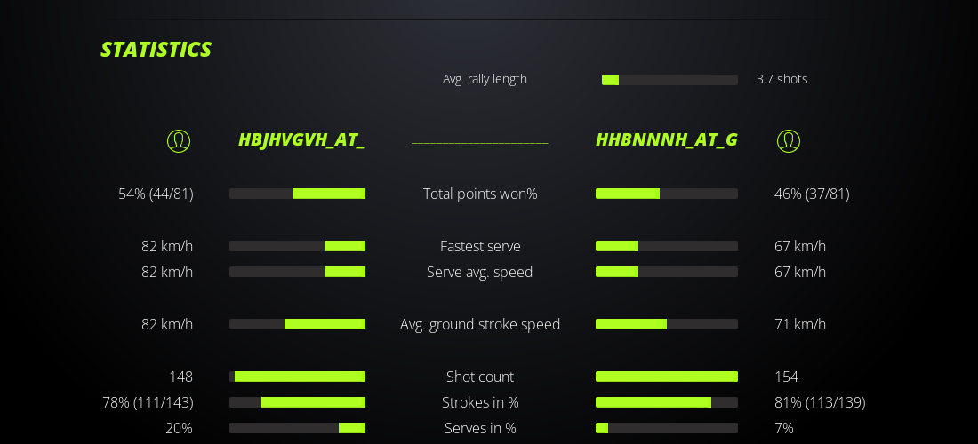Click the left player profile icon
The width and height of the screenshot is (978, 444).
(x=179, y=141)
